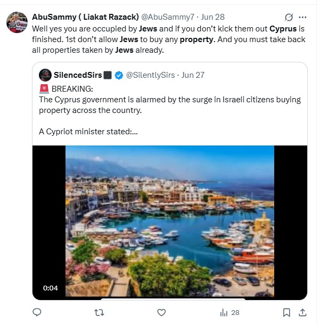This screenshot has width=320, height=324.
Task: Play the Cyprus harbor video
Action: [170, 221]
